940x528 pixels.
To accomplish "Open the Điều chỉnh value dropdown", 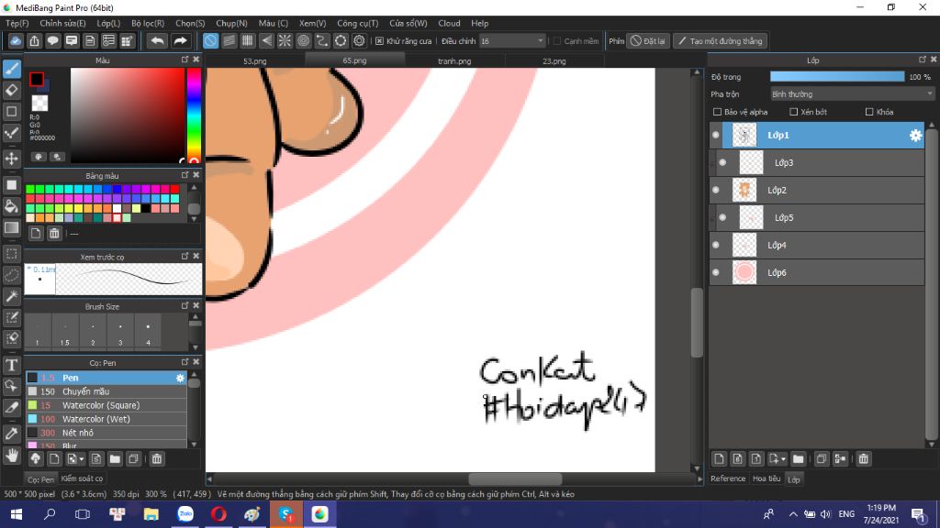I will point(512,41).
